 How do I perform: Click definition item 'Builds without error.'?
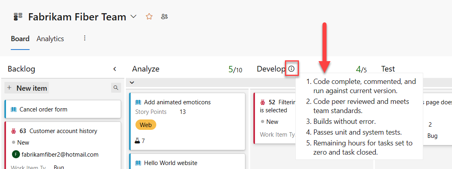[x=344, y=121]
